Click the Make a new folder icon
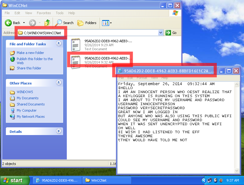Image resolution: width=244 pixels, height=185 pixels. click(x=12, y=53)
